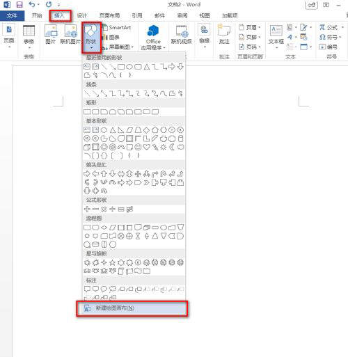The height and width of the screenshot is (357, 348).
Task: Switch to the References (引用) tab
Action: point(137,15)
